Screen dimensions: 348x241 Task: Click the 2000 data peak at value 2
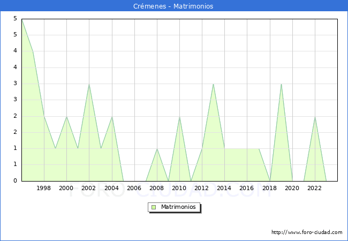(x=66, y=117)
